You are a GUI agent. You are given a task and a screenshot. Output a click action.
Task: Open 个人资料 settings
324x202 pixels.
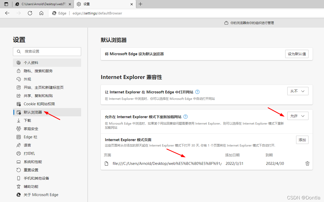(47, 63)
